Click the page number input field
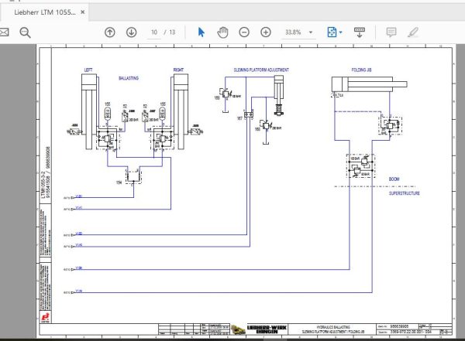 pyautogui.click(x=153, y=32)
